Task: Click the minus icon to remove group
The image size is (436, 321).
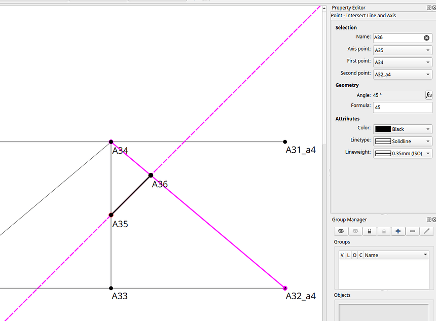Action: click(413, 231)
